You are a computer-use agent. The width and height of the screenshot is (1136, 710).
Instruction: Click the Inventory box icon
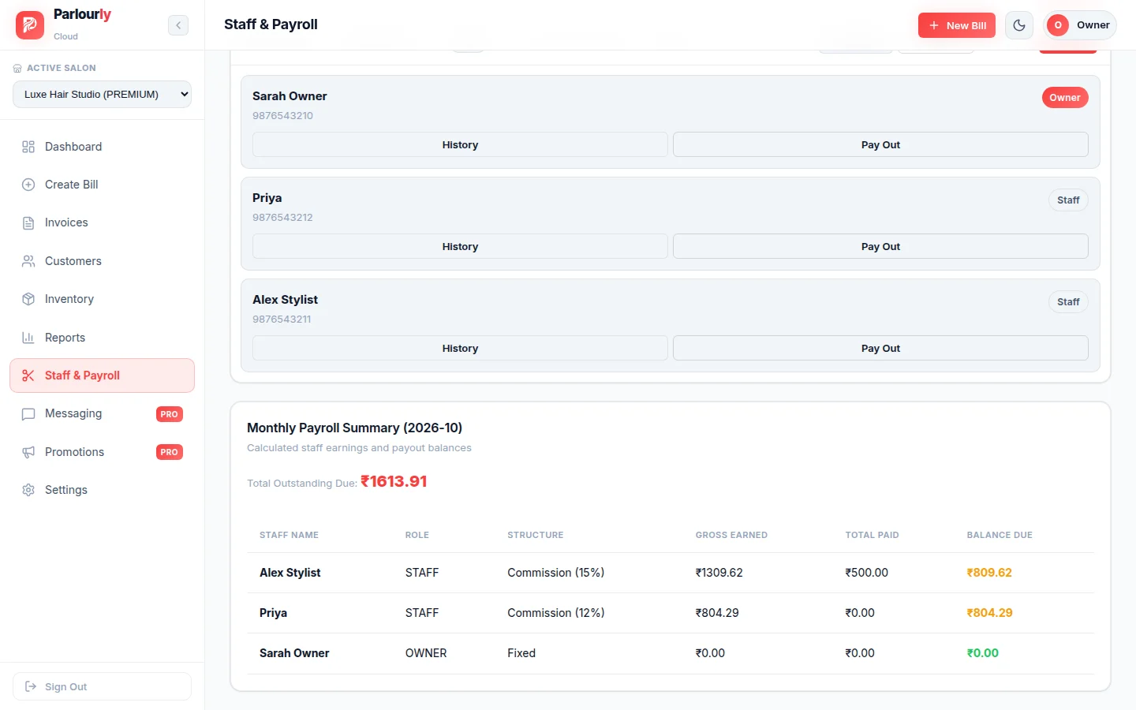[28, 299]
